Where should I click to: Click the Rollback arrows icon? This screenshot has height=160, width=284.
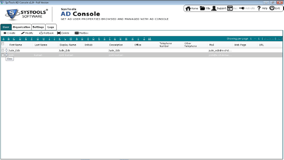tap(41, 33)
